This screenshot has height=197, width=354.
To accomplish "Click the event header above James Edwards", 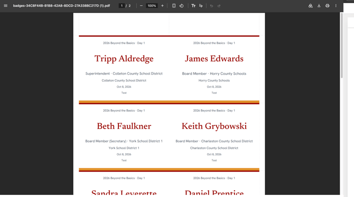I will tap(214, 43).
